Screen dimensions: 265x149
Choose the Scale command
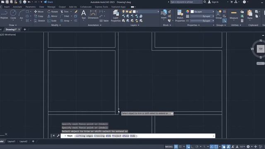(x=52, y=21)
